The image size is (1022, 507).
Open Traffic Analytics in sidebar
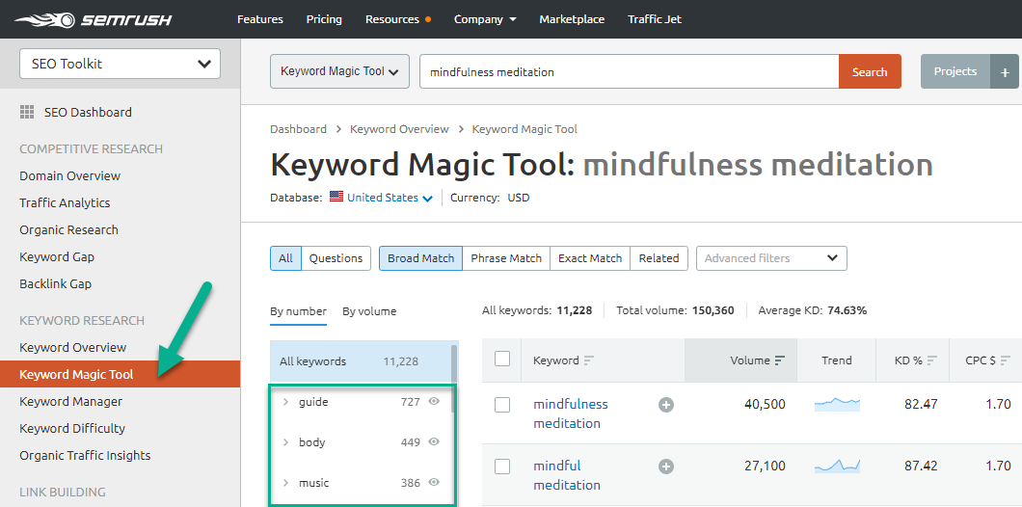65,203
